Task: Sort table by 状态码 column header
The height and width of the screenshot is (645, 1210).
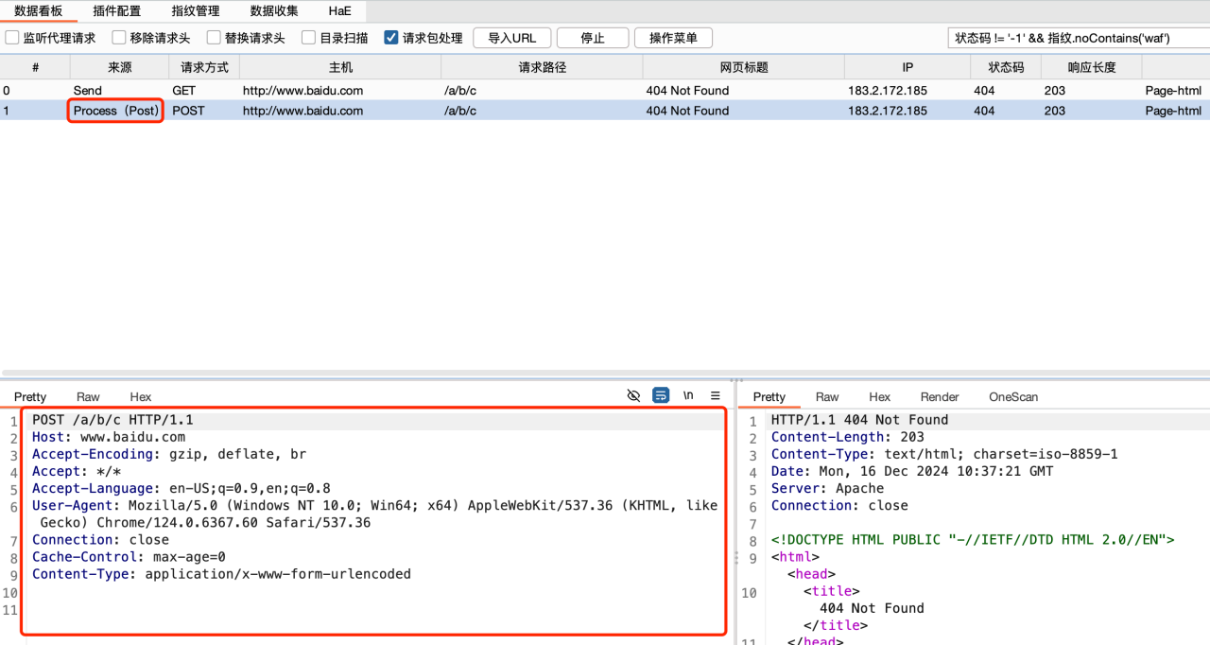Action: 1006,67
